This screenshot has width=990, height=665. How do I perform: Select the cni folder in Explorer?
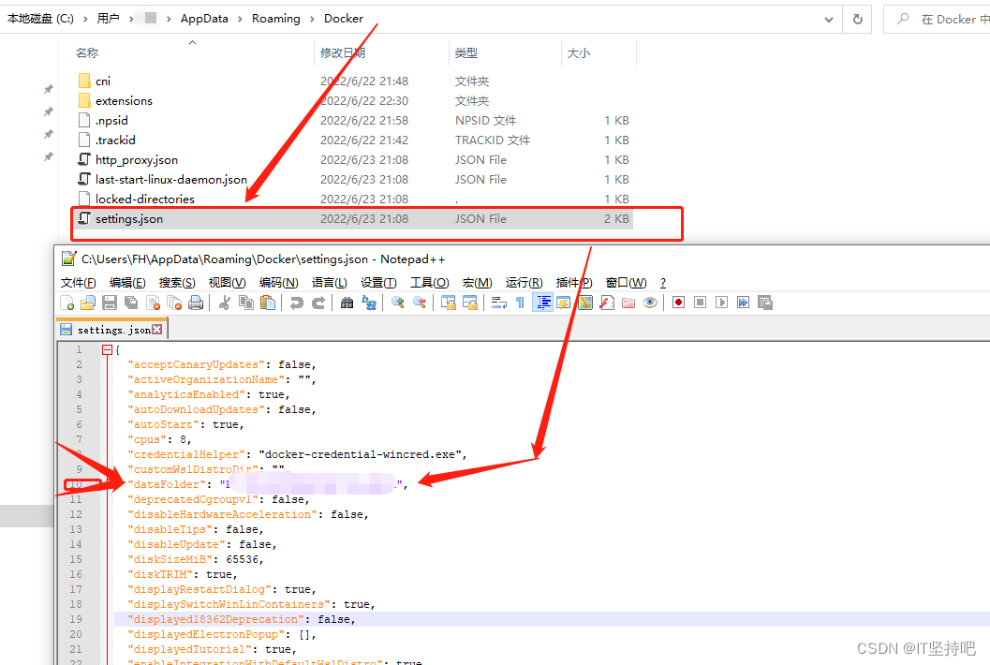pyautogui.click(x=103, y=81)
